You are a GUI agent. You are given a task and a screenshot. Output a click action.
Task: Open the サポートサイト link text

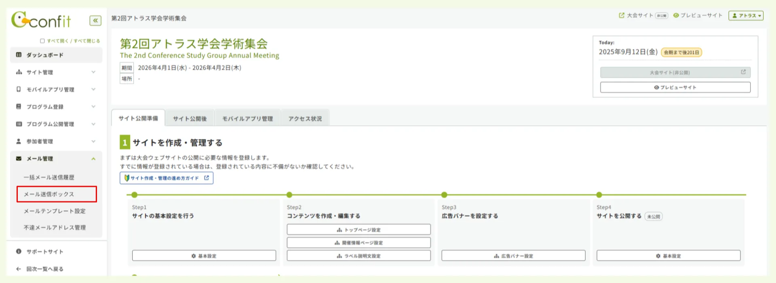click(45, 252)
